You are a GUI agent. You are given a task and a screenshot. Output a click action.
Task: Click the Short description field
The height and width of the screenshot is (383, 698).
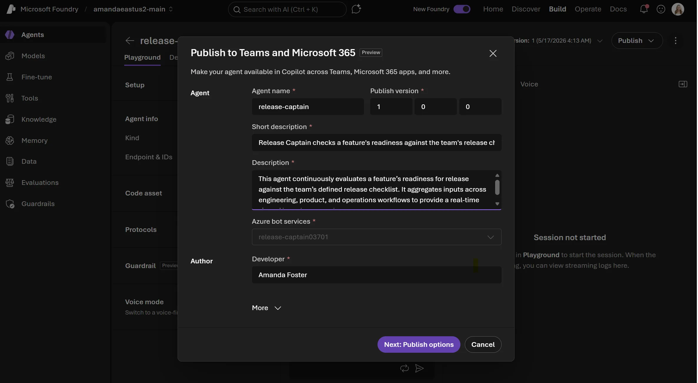(377, 143)
